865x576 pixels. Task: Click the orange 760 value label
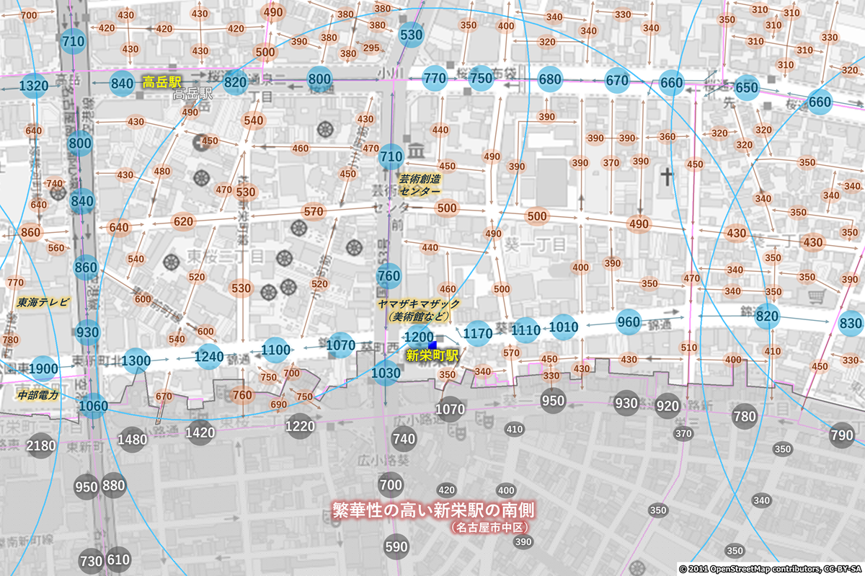(x=243, y=394)
